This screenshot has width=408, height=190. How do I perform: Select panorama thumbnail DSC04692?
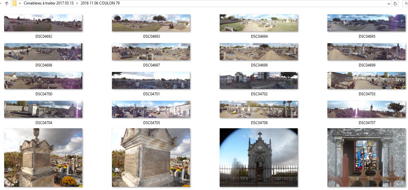[x=43, y=23]
